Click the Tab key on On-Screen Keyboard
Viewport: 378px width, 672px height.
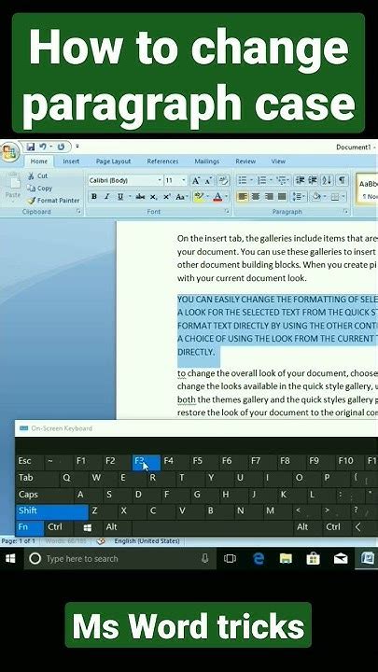37,478
